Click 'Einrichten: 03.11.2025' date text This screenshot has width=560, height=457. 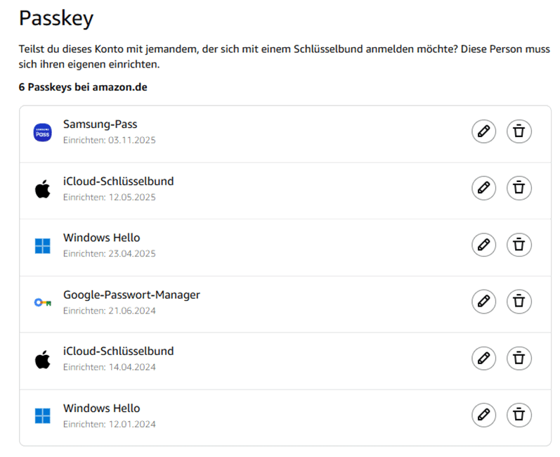coord(110,140)
